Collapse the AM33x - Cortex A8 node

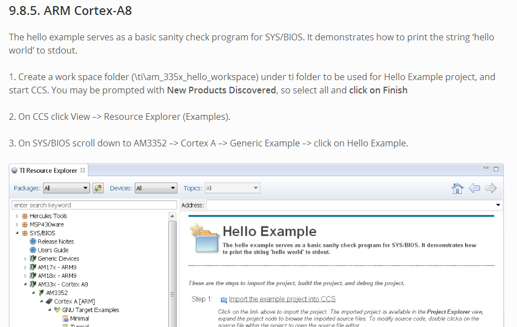click(25, 284)
